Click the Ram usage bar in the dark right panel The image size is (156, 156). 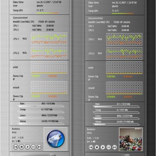coord(116,106)
